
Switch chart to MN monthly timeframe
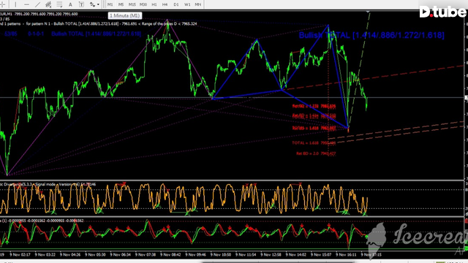(198, 4)
